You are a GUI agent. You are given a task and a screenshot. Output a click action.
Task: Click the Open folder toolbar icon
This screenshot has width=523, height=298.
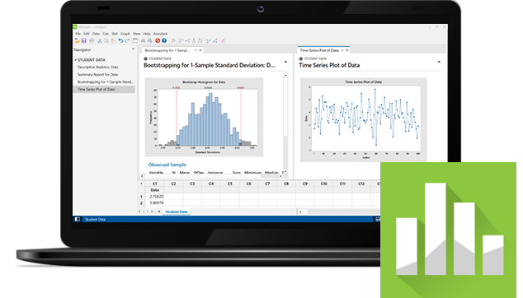click(77, 40)
